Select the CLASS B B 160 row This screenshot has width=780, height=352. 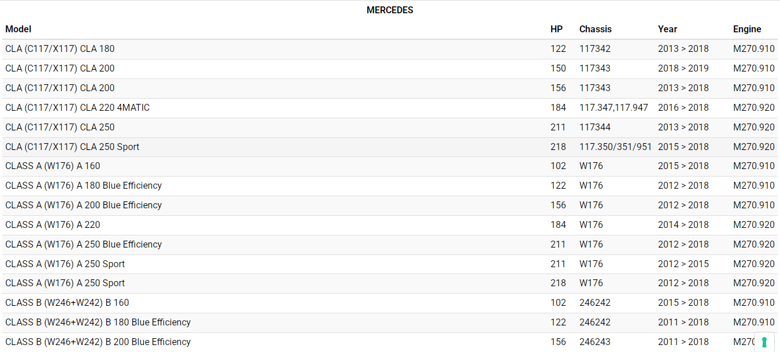coord(67,303)
